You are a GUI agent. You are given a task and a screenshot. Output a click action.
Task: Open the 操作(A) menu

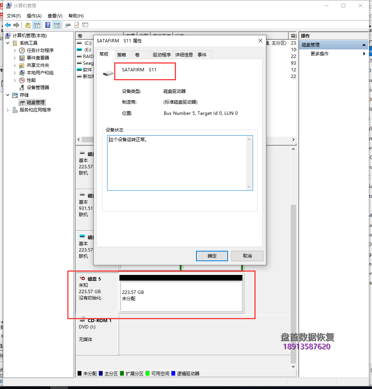pyautogui.click(x=34, y=16)
